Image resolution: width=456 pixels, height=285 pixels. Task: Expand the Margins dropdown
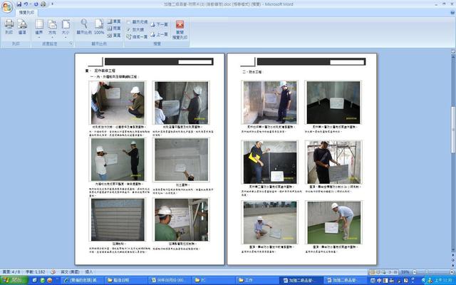point(39,27)
